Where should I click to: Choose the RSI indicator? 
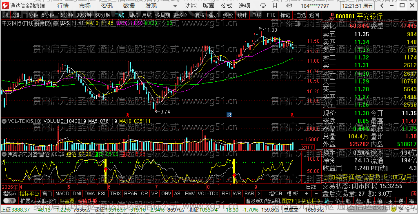click(x=226, y=194)
